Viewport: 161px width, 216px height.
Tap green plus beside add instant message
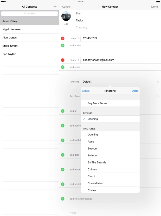tap(63, 199)
